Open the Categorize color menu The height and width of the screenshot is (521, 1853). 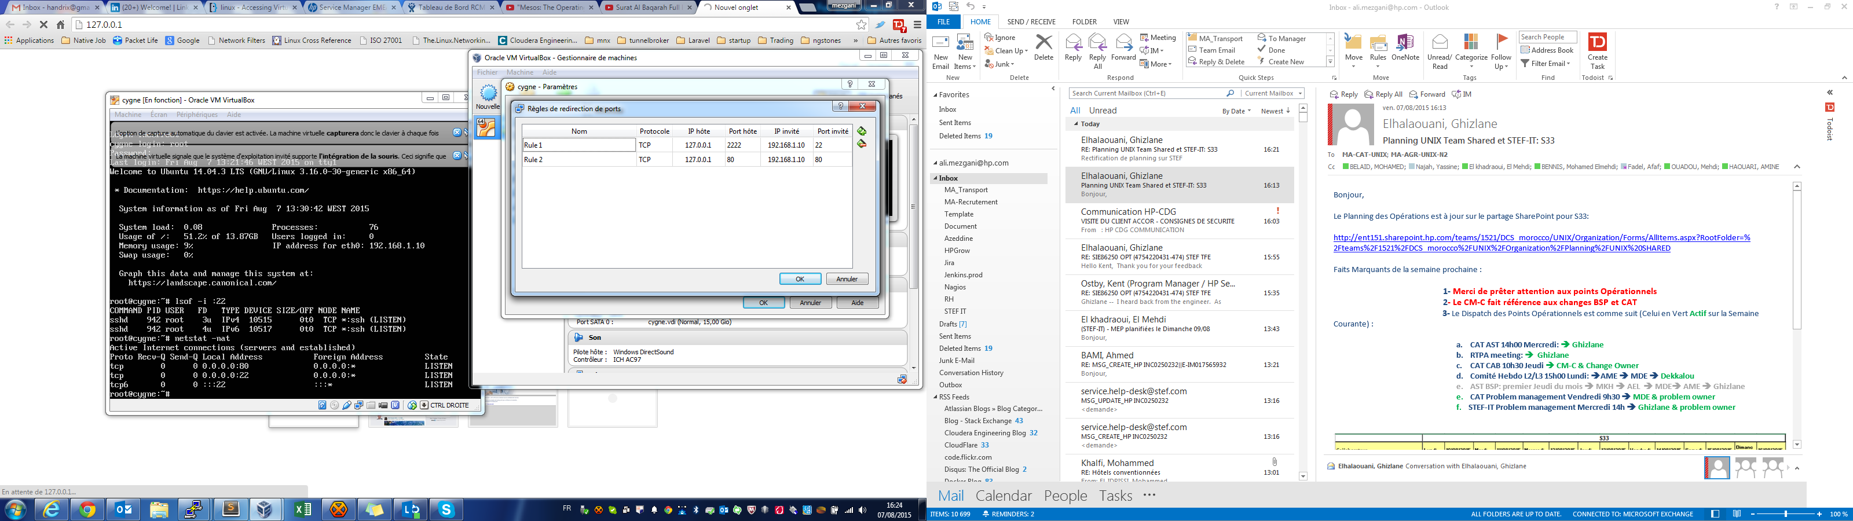[1471, 52]
